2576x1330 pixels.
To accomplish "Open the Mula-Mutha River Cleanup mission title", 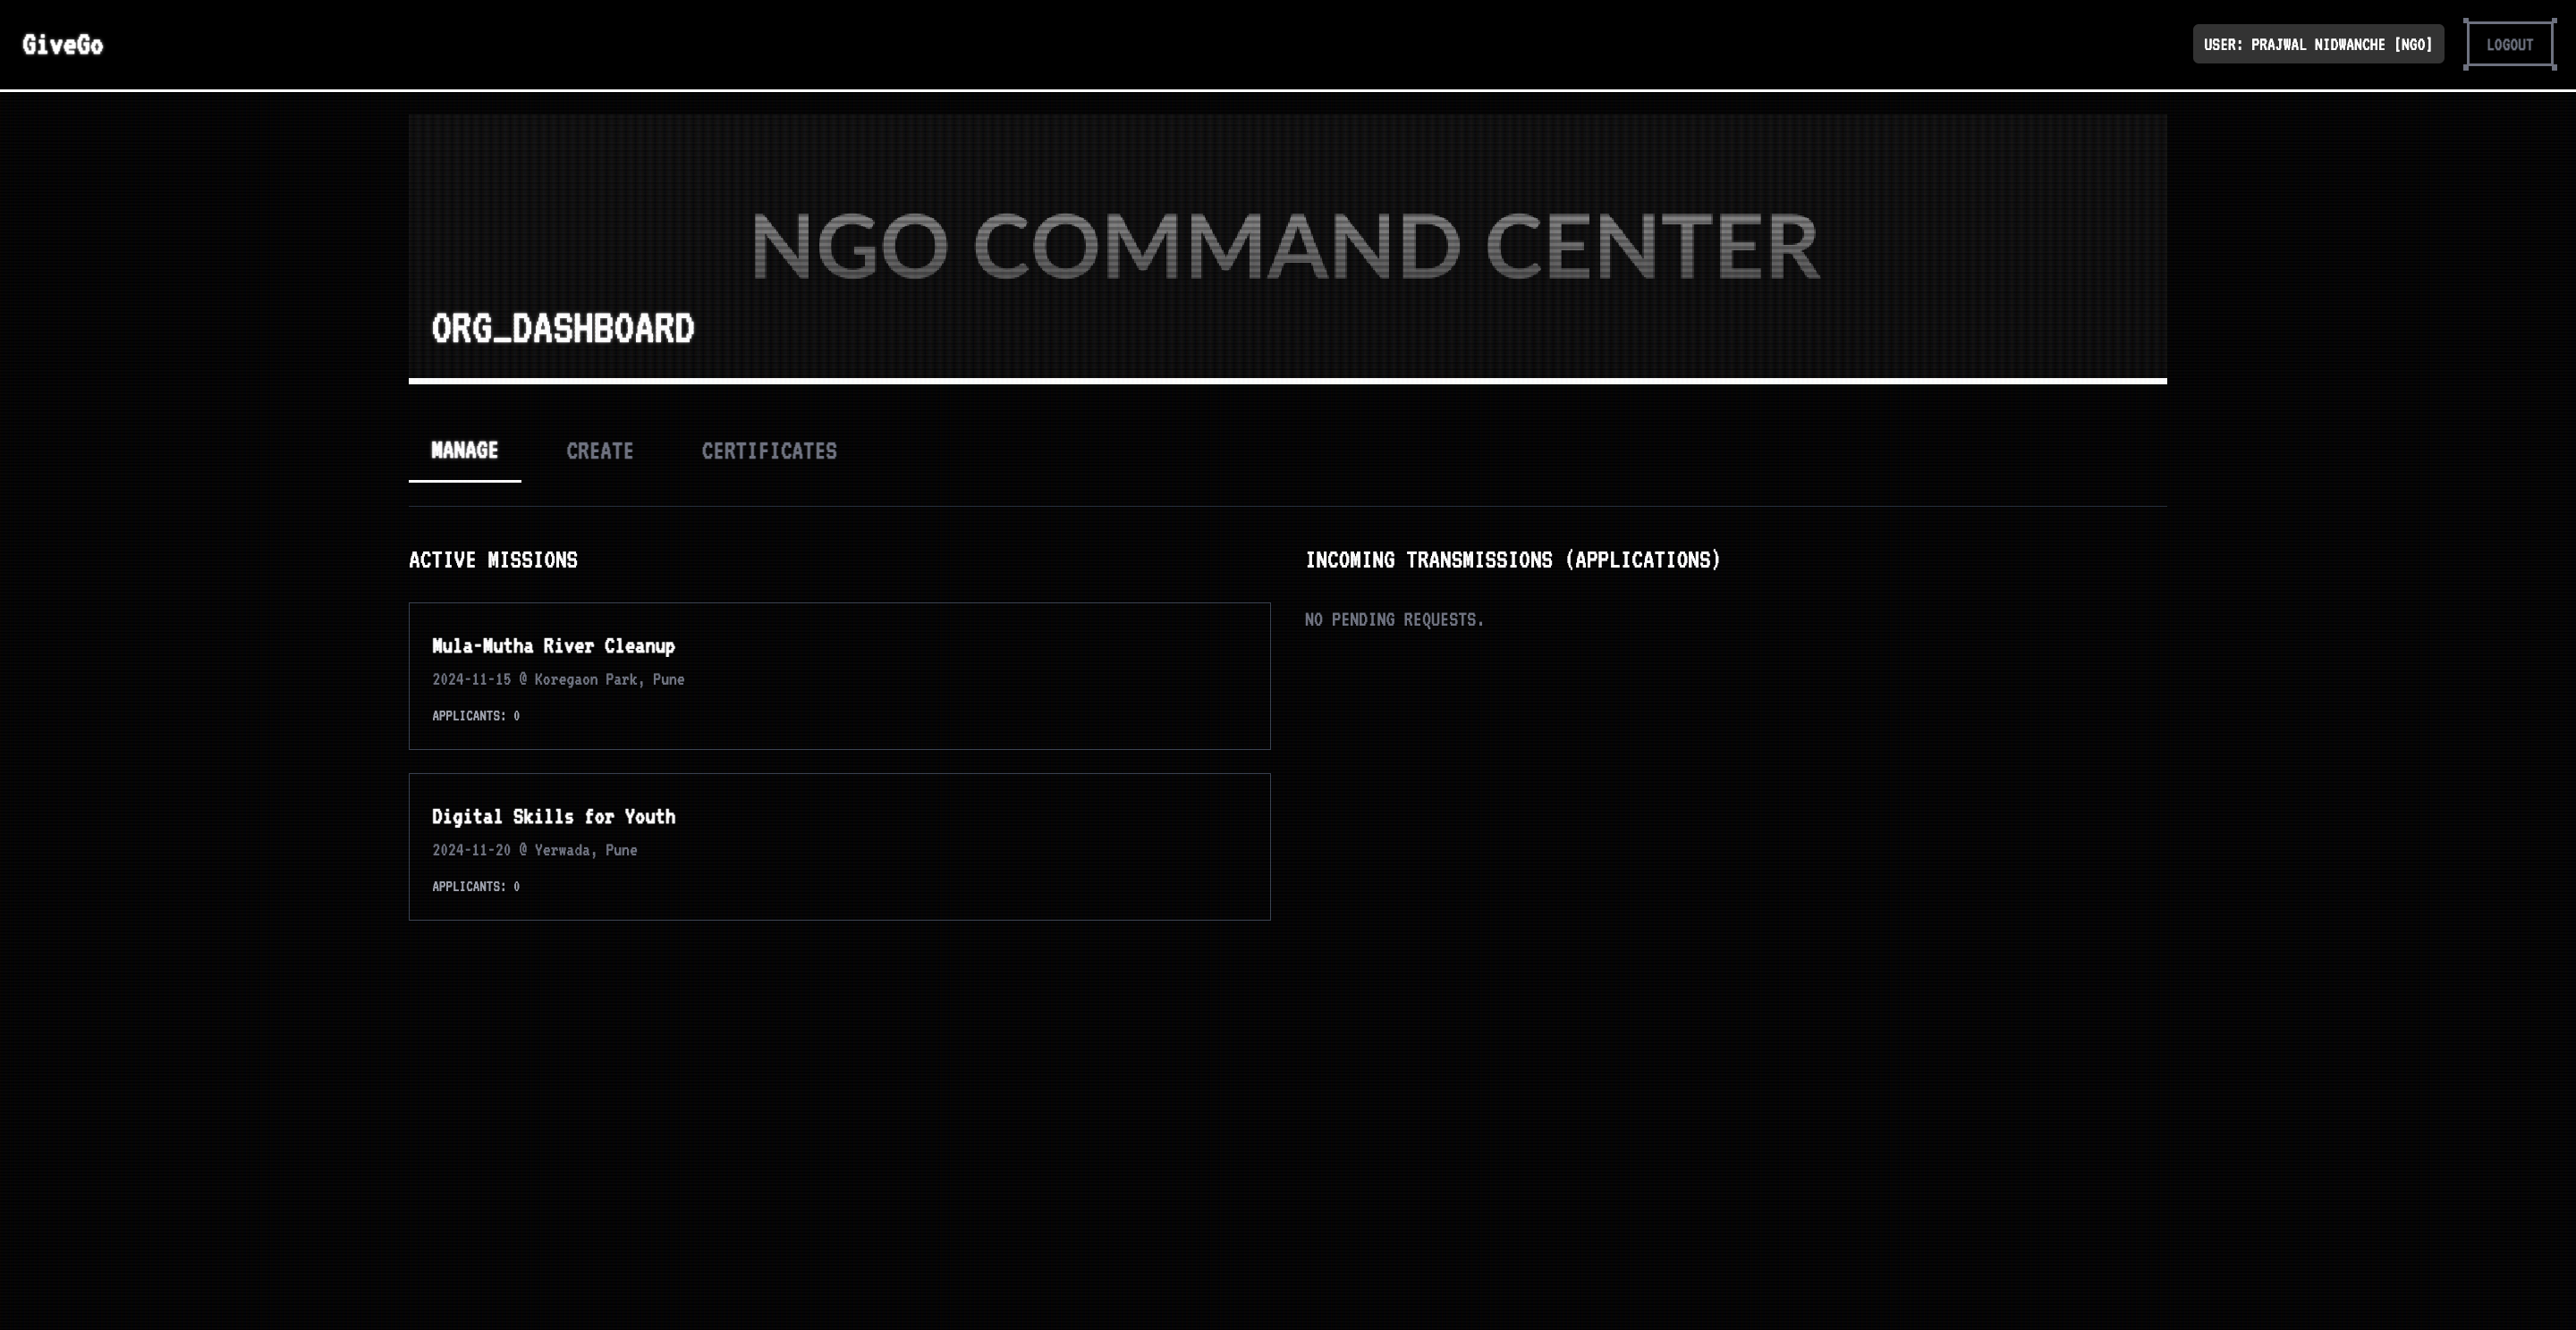I will click(x=553, y=645).
